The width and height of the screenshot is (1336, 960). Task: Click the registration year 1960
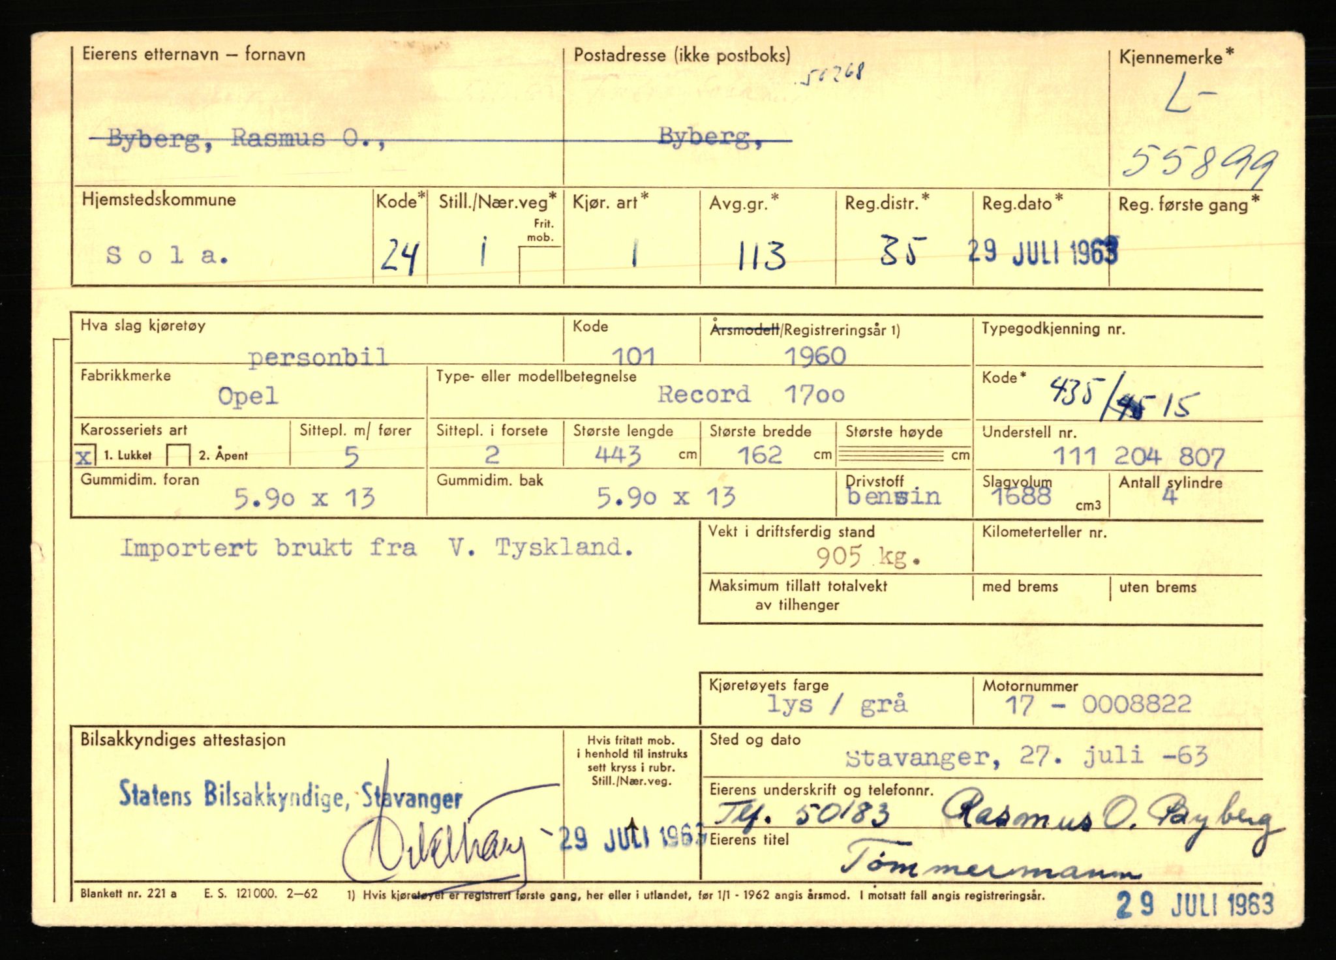pyautogui.click(x=815, y=356)
